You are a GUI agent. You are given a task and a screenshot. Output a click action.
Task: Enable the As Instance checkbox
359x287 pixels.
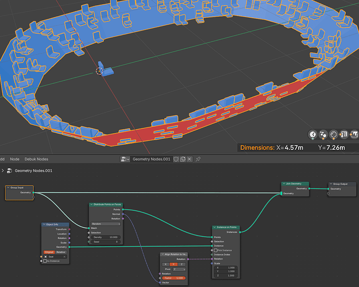[x=45, y=261]
